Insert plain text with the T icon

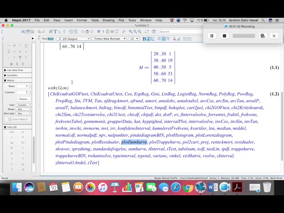(x=55, y=32)
